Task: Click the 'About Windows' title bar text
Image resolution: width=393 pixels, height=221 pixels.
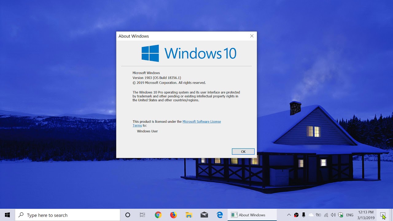Action: coord(134,36)
